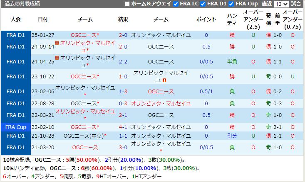
Task: Open the 直近 match count dropdown
Action: click(281, 4)
